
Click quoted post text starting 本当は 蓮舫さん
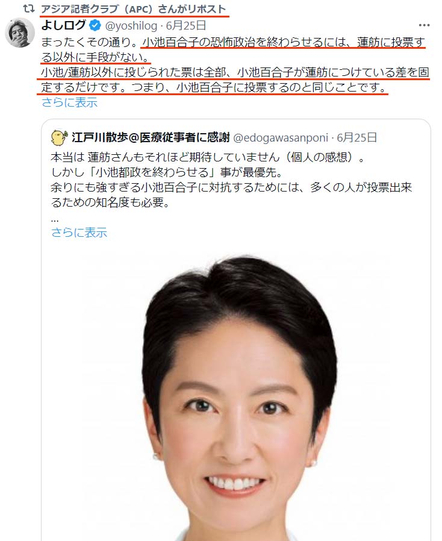207,157
